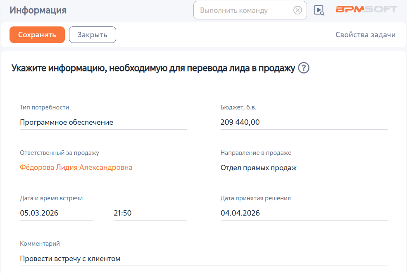Open the process run icon

(319, 10)
